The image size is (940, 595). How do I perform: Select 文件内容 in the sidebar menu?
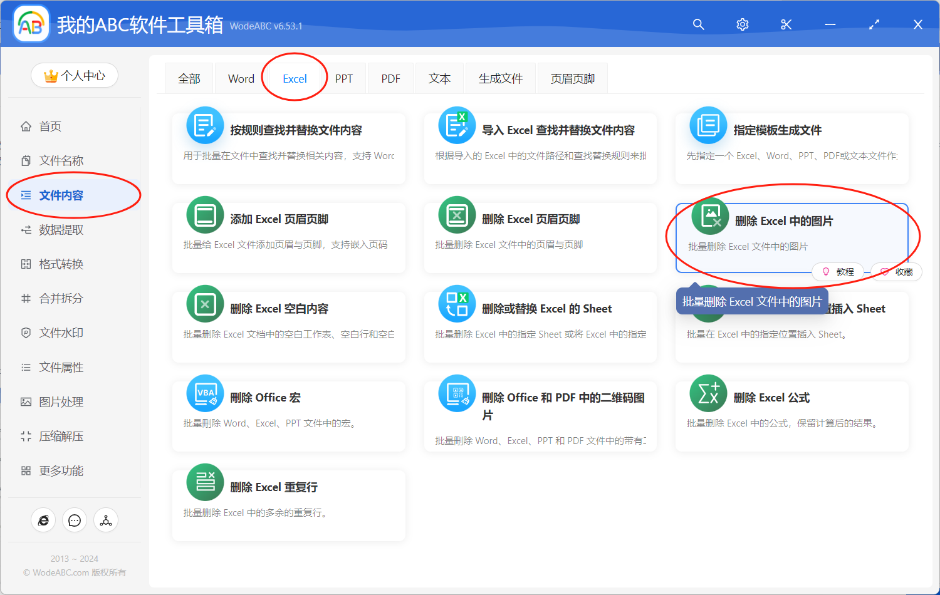click(x=60, y=195)
